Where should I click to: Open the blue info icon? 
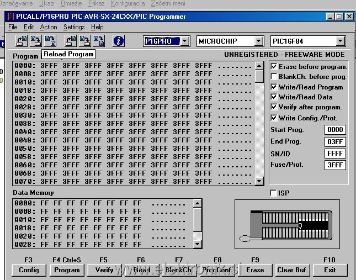[119, 41]
